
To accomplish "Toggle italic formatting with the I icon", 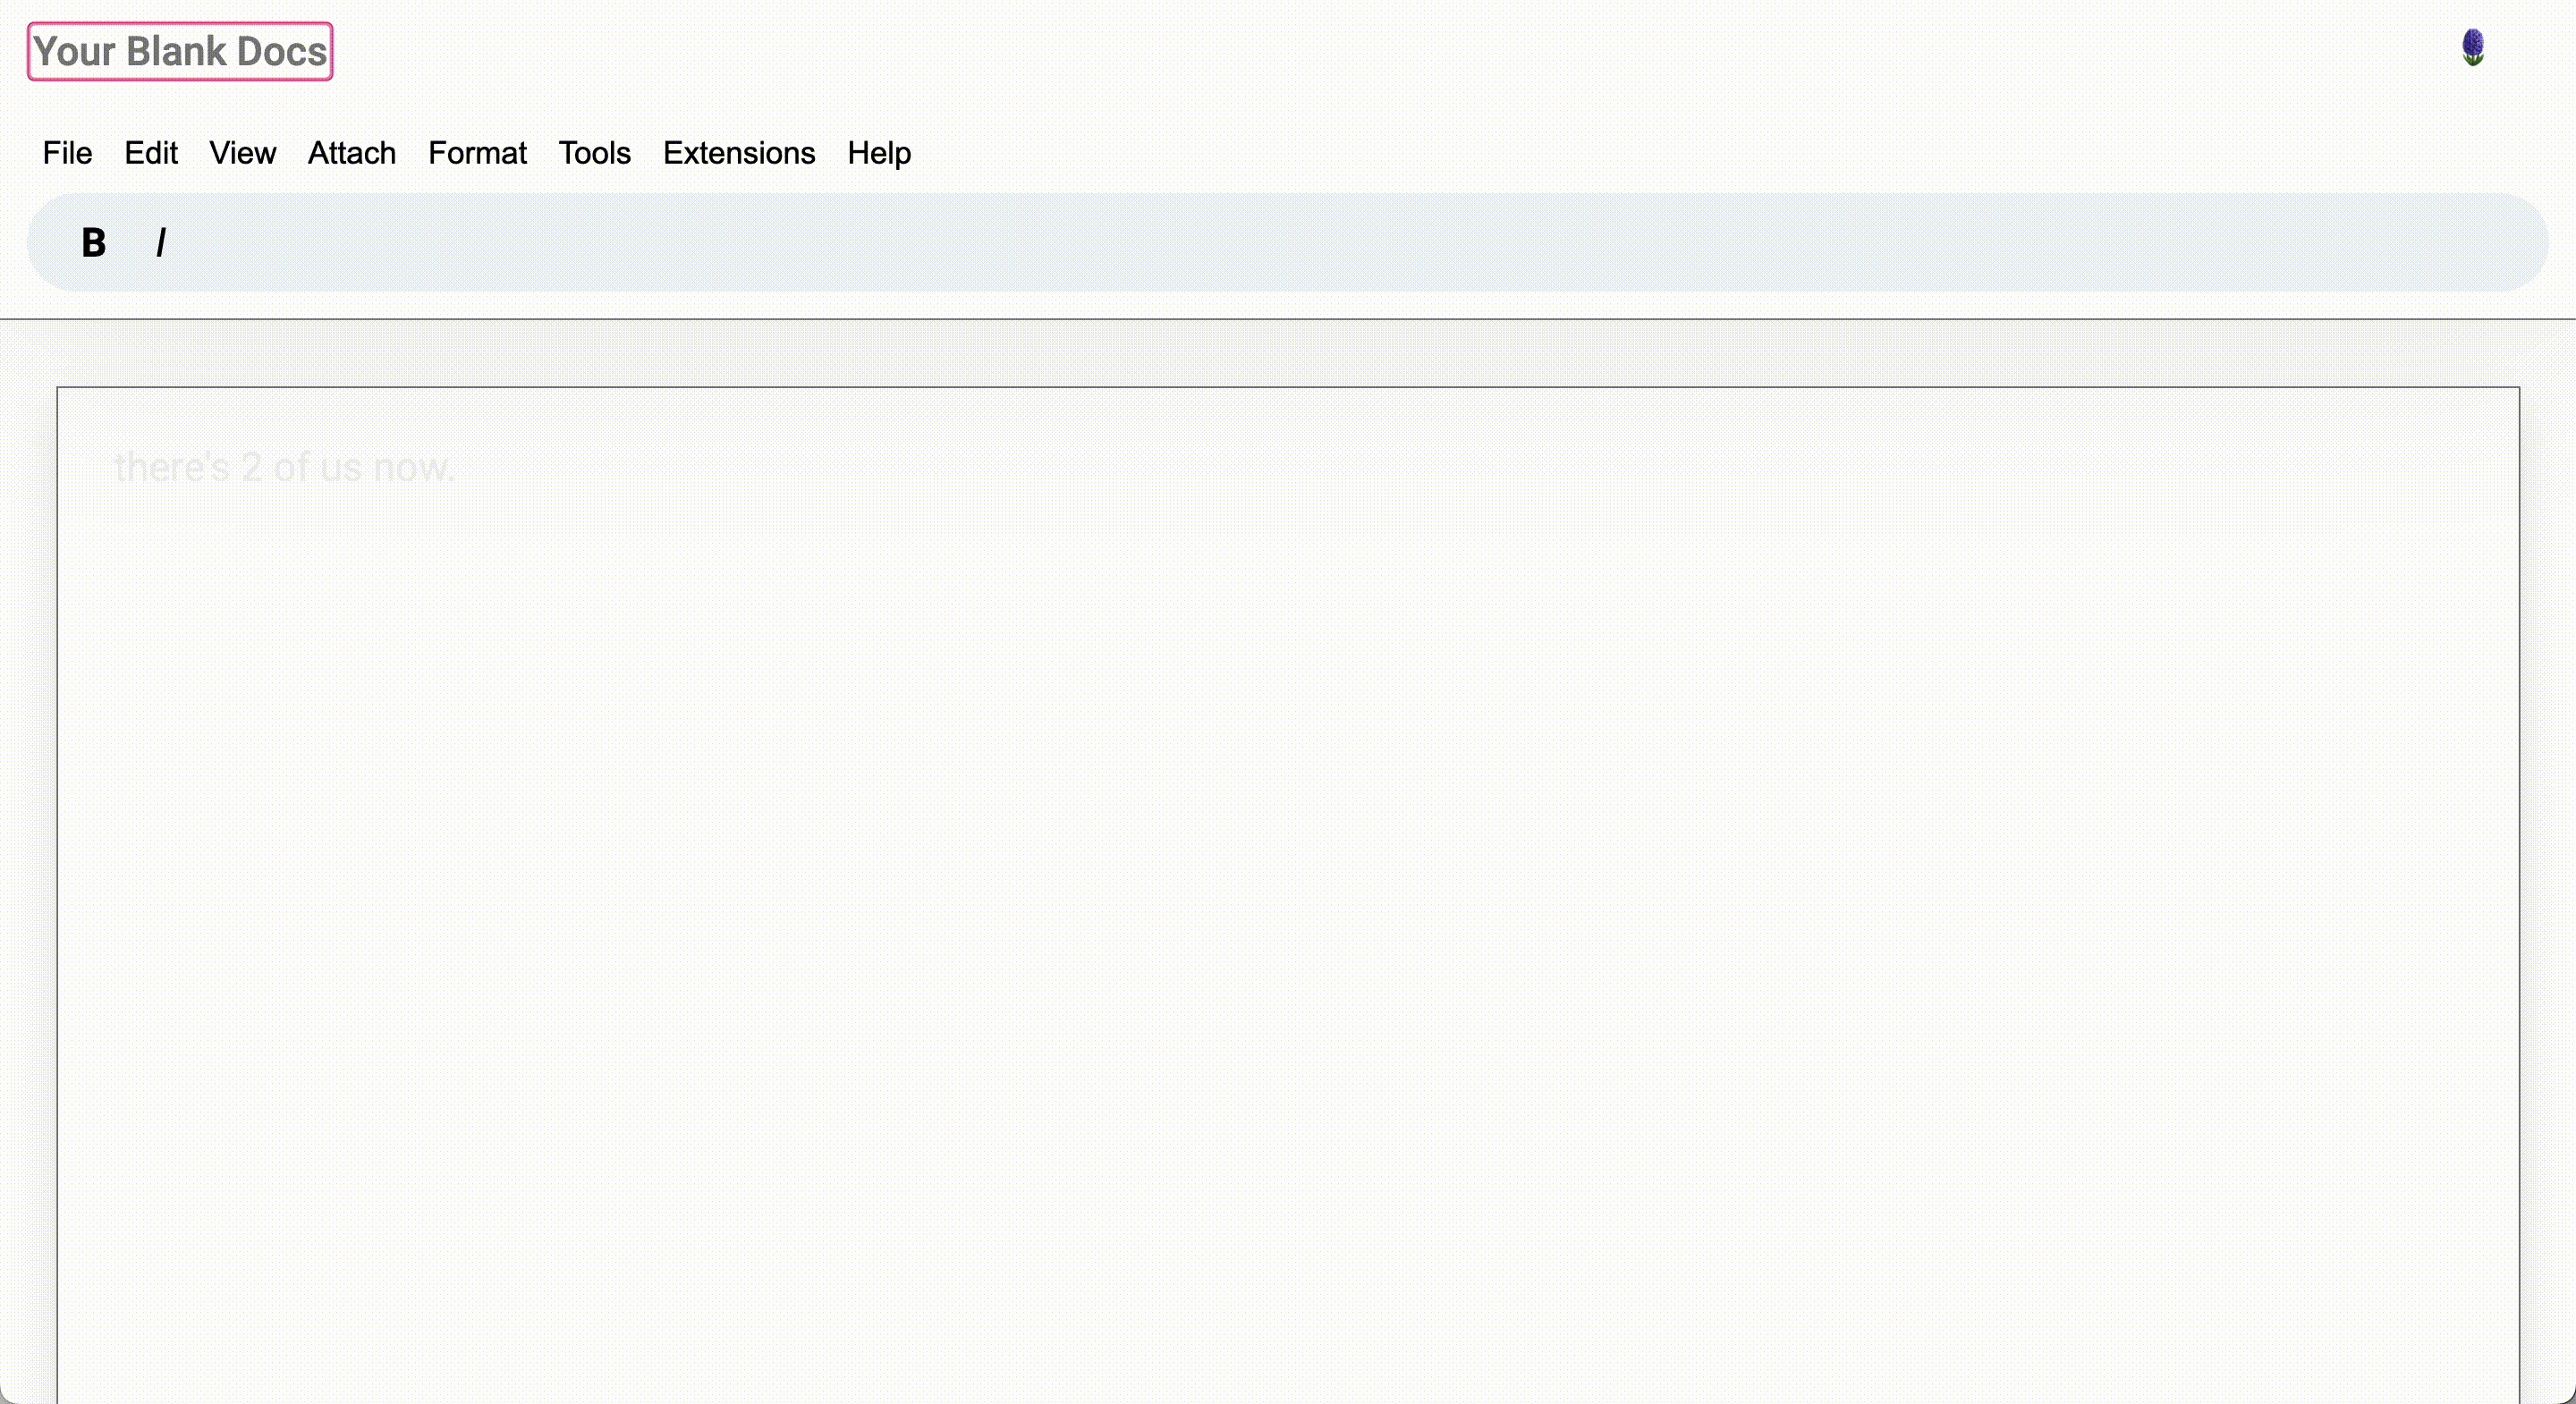I will [x=161, y=242].
